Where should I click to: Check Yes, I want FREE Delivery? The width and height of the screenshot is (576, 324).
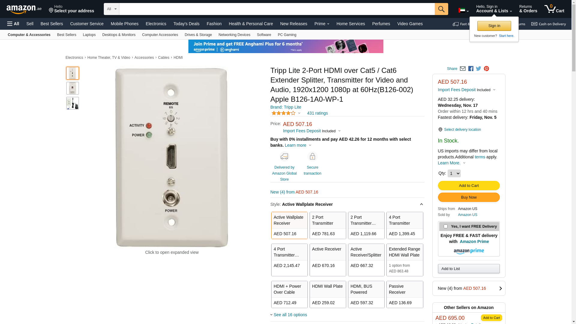445,226
